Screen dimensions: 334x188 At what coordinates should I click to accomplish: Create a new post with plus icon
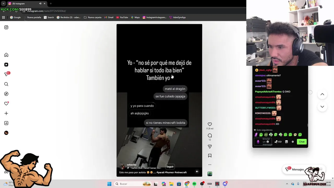tap(6, 113)
